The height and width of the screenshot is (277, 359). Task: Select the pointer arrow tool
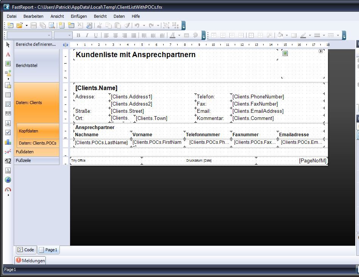click(8, 45)
